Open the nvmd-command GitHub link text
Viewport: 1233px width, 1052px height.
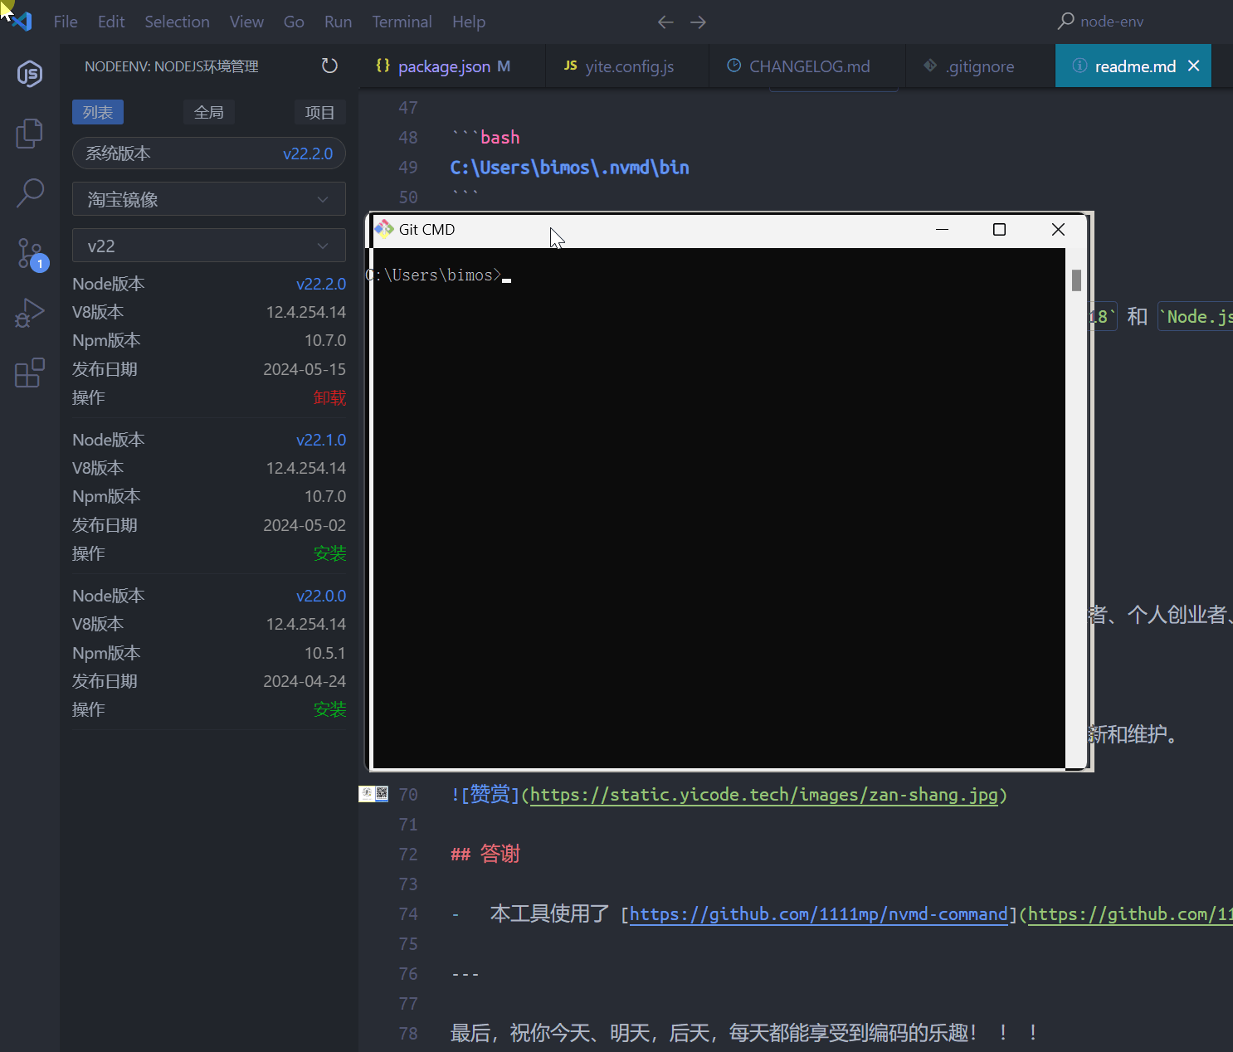[x=818, y=913]
